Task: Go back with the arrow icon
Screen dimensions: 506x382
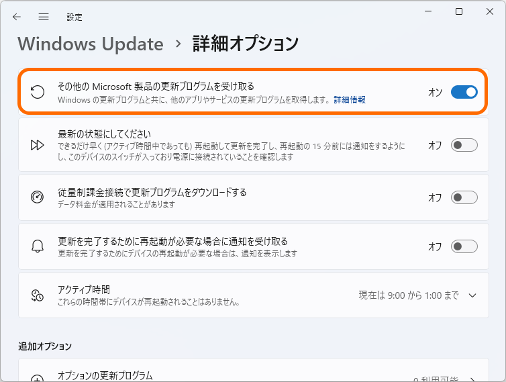Action: tap(17, 17)
